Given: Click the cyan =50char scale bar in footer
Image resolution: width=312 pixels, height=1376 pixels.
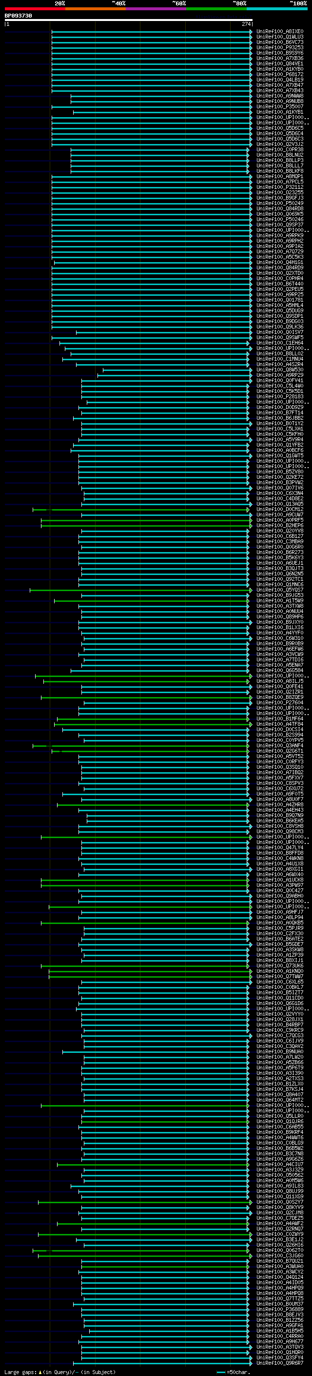Looking at the screenshot, I should pos(221,1372).
